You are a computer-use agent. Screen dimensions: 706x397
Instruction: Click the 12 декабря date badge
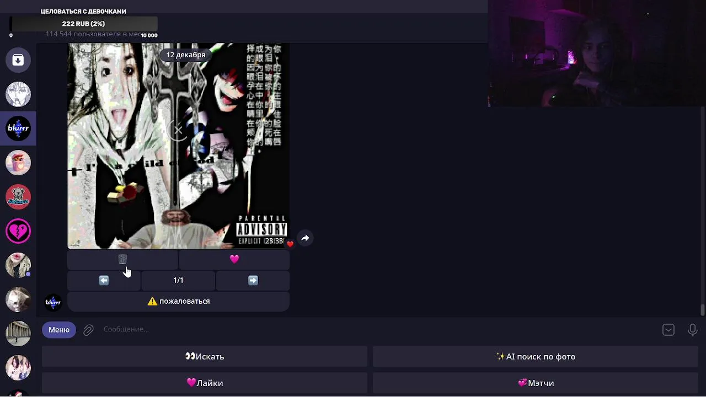(186, 55)
